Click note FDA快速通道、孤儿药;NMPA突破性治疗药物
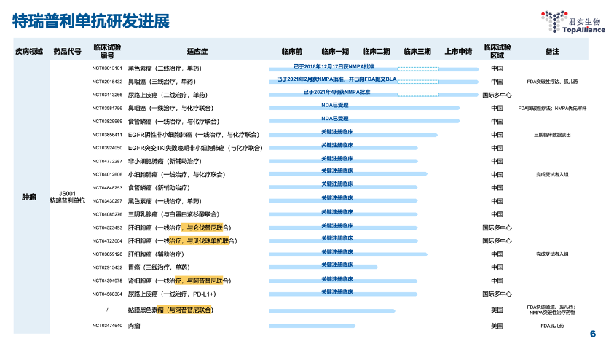Image resolution: width=606 pixels, height=341 pixels. [552, 310]
